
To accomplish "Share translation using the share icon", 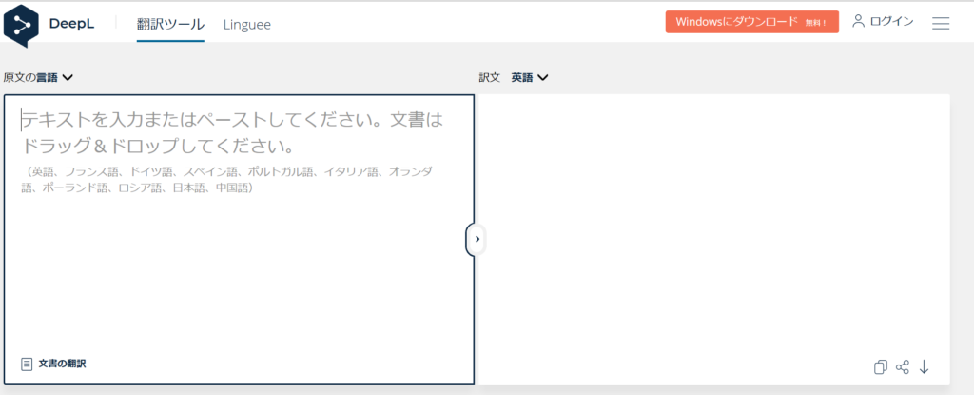I will coord(903,367).
